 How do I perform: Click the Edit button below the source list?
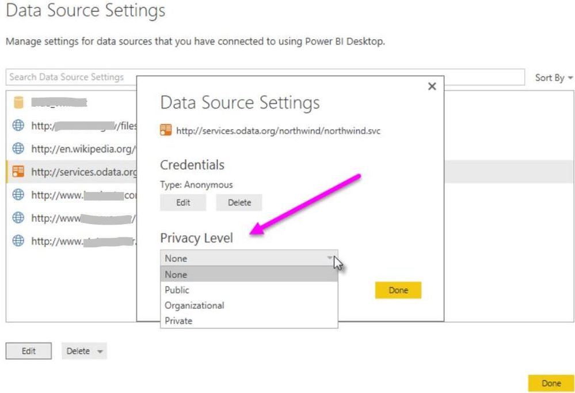[29, 351]
